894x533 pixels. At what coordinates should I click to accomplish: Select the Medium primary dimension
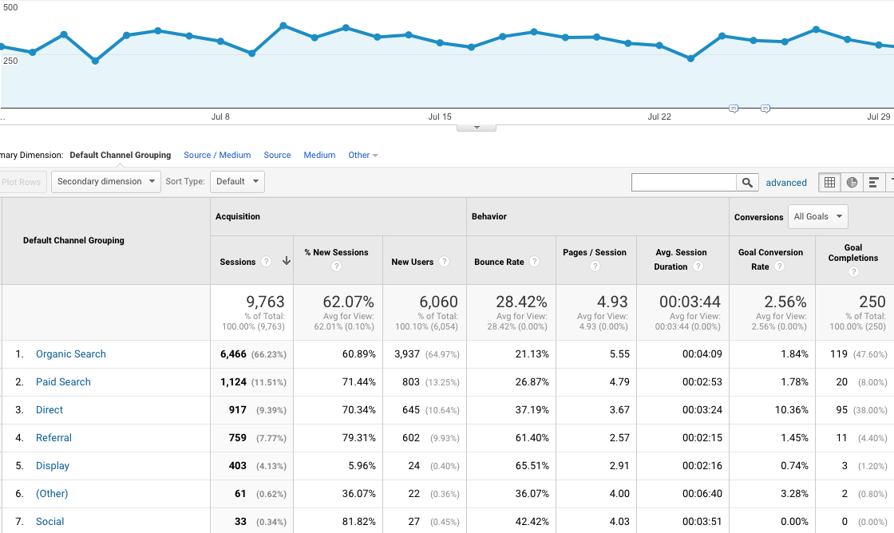pyautogui.click(x=319, y=156)
